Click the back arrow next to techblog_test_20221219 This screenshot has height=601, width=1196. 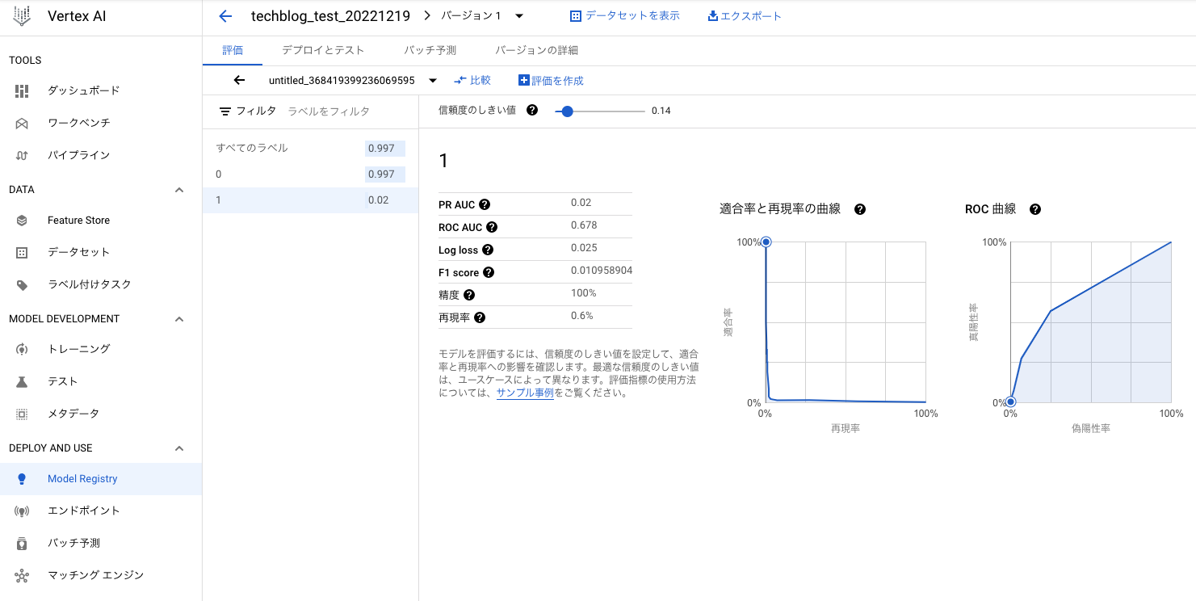coord(225,16)
